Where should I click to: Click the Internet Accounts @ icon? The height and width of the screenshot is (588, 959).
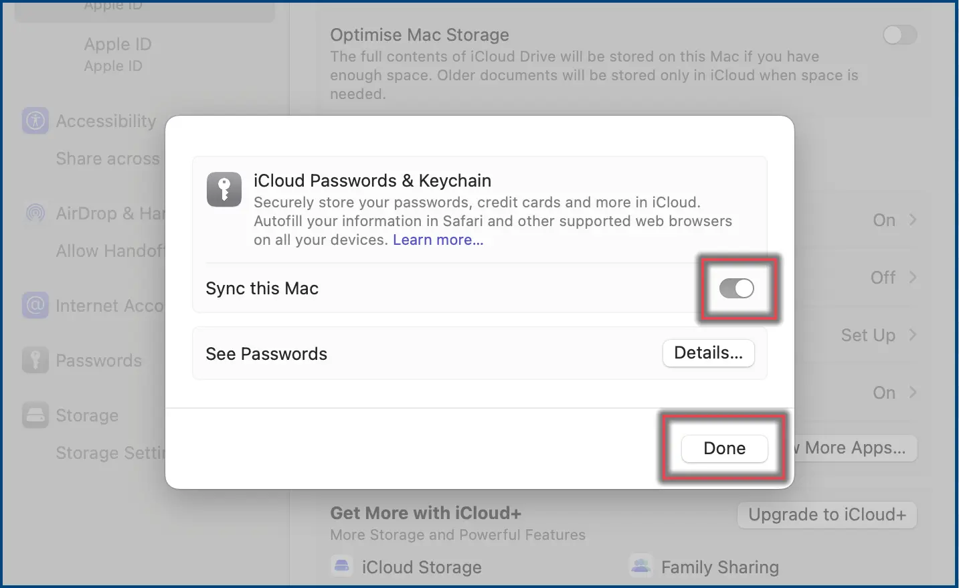tap(35, 306)
